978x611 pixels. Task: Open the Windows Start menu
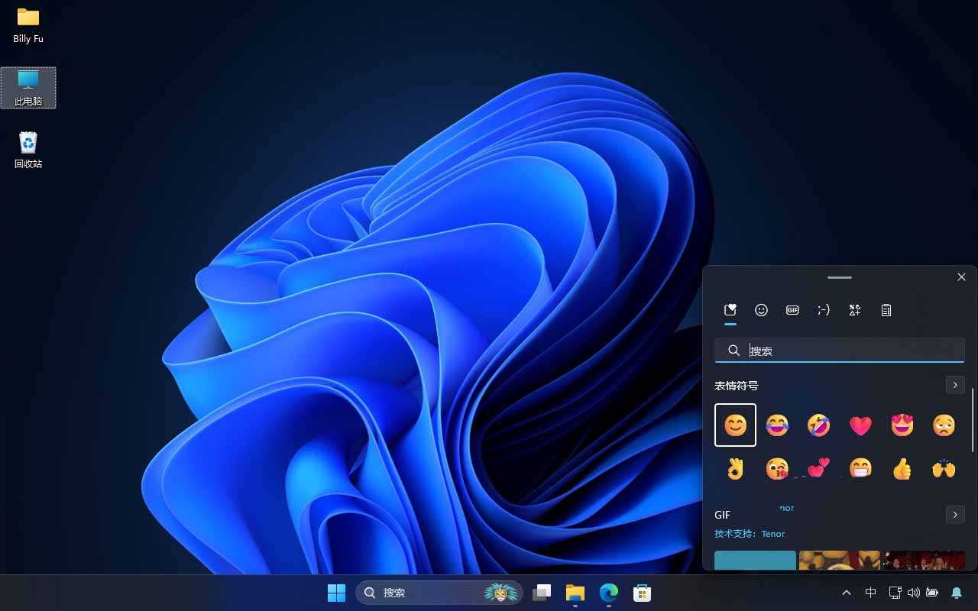pos(336,593)
